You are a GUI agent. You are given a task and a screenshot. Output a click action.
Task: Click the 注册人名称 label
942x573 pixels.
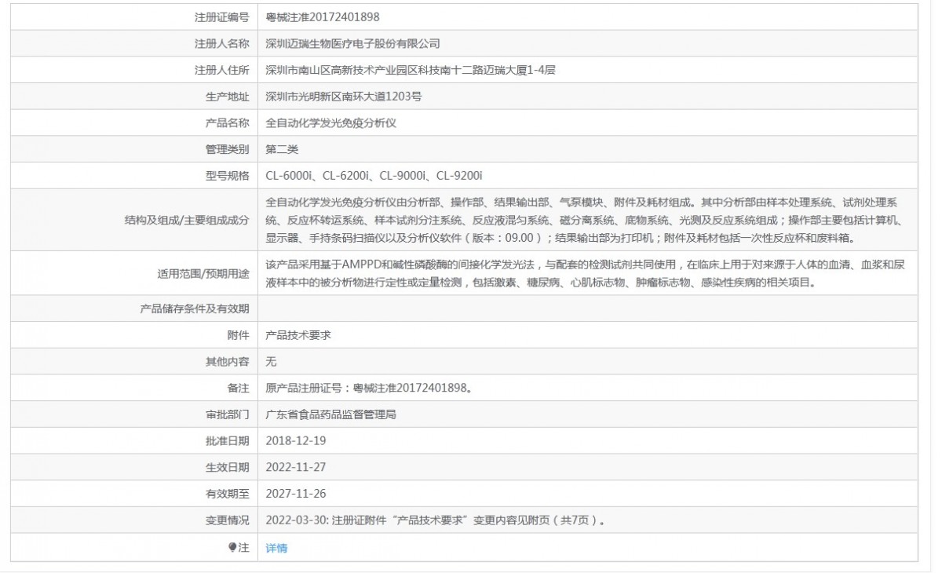222,43
